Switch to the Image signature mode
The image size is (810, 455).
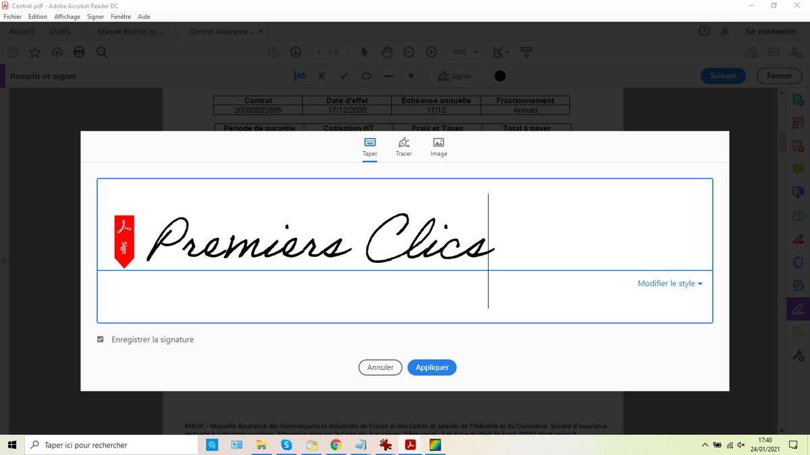(439, 147)
